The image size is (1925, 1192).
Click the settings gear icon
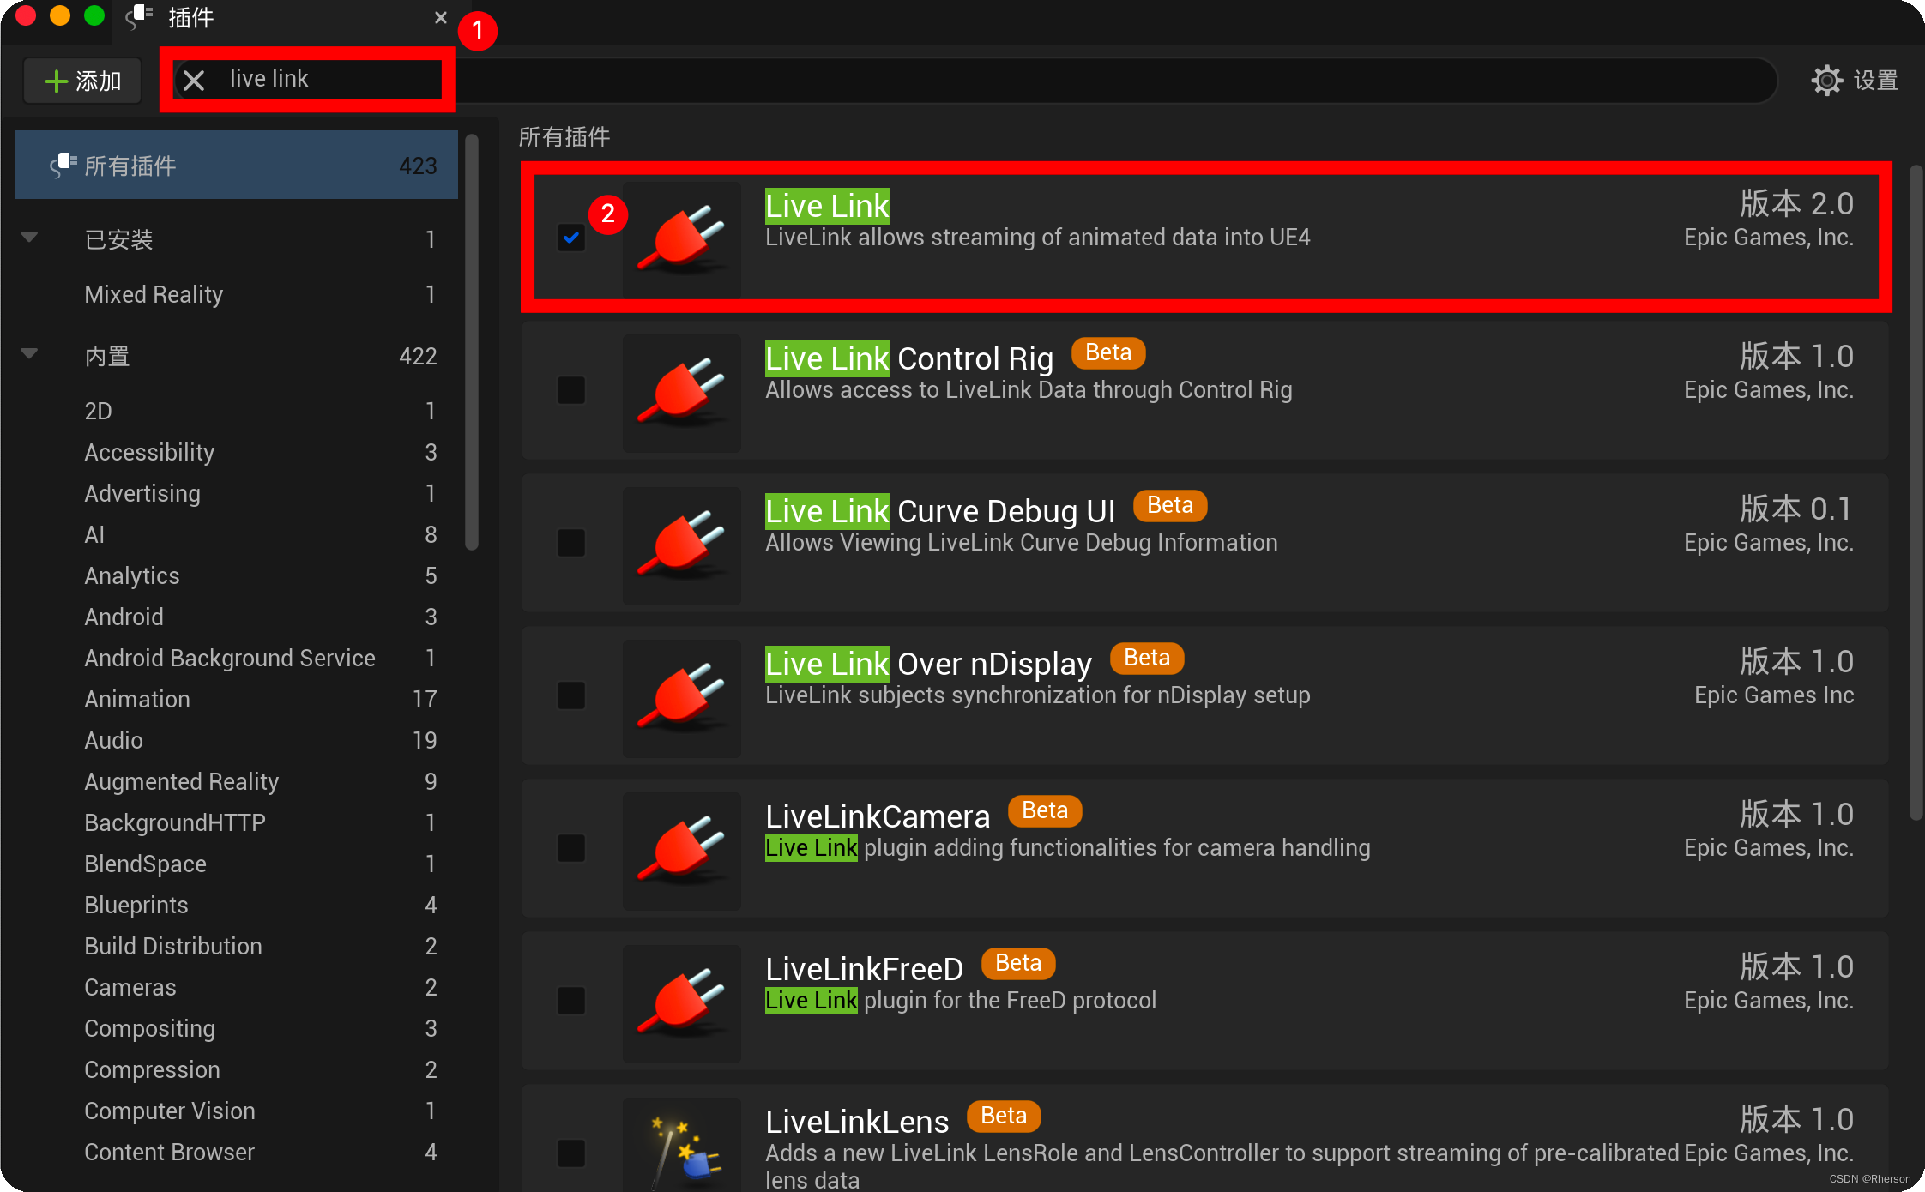coord(1826,81)
